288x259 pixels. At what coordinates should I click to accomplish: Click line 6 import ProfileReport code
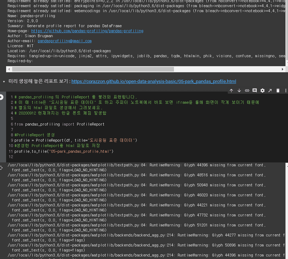click(59, 124)
